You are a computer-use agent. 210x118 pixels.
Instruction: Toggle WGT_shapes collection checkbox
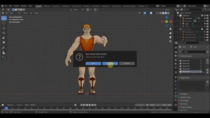[202, 29]
